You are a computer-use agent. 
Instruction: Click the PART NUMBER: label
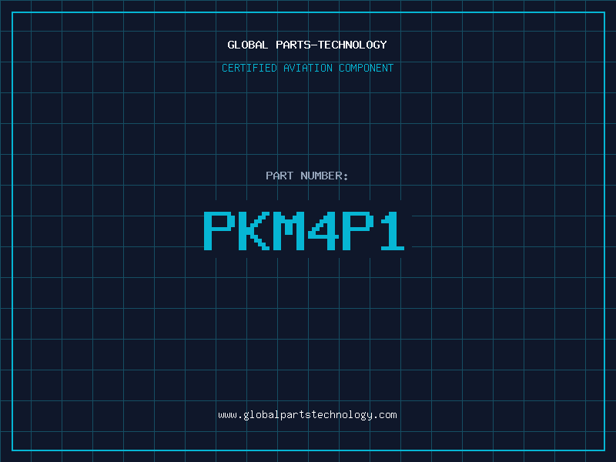pos(307,176)
